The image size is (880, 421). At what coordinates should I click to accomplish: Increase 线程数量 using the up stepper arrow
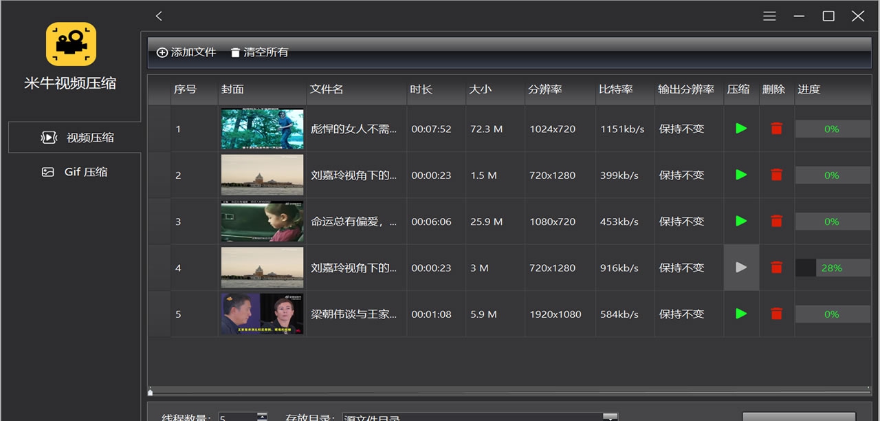tap(261, 413)
